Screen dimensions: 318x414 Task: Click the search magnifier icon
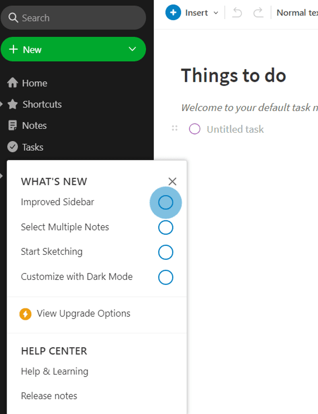14,18
